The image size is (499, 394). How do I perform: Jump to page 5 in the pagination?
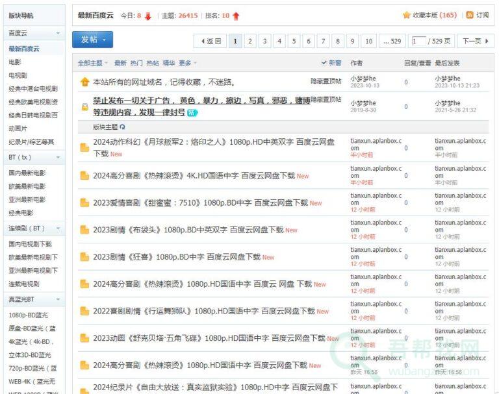tap(294, 41)
